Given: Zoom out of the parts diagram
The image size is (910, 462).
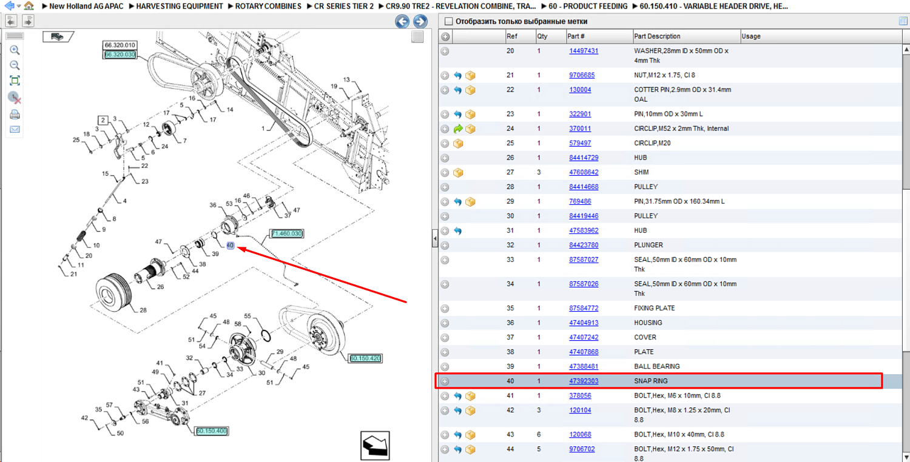Looking at the screenshot, I should point(15,65).
